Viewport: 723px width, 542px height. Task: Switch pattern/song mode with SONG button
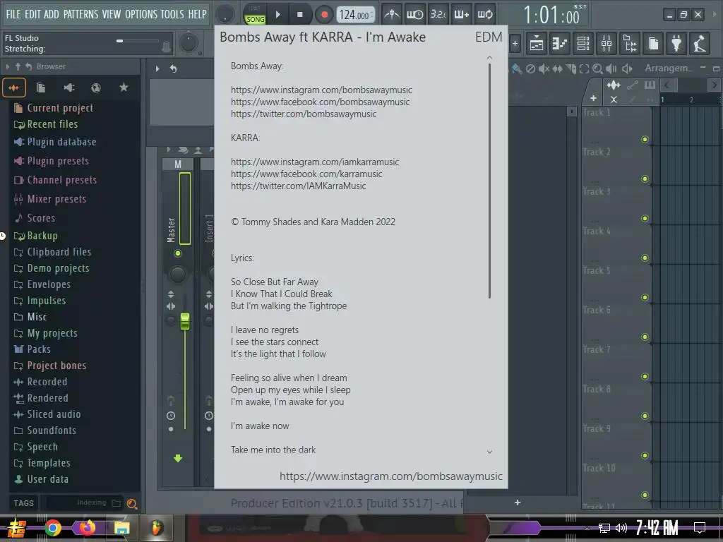pyautogui.click(x=255, y=19)
